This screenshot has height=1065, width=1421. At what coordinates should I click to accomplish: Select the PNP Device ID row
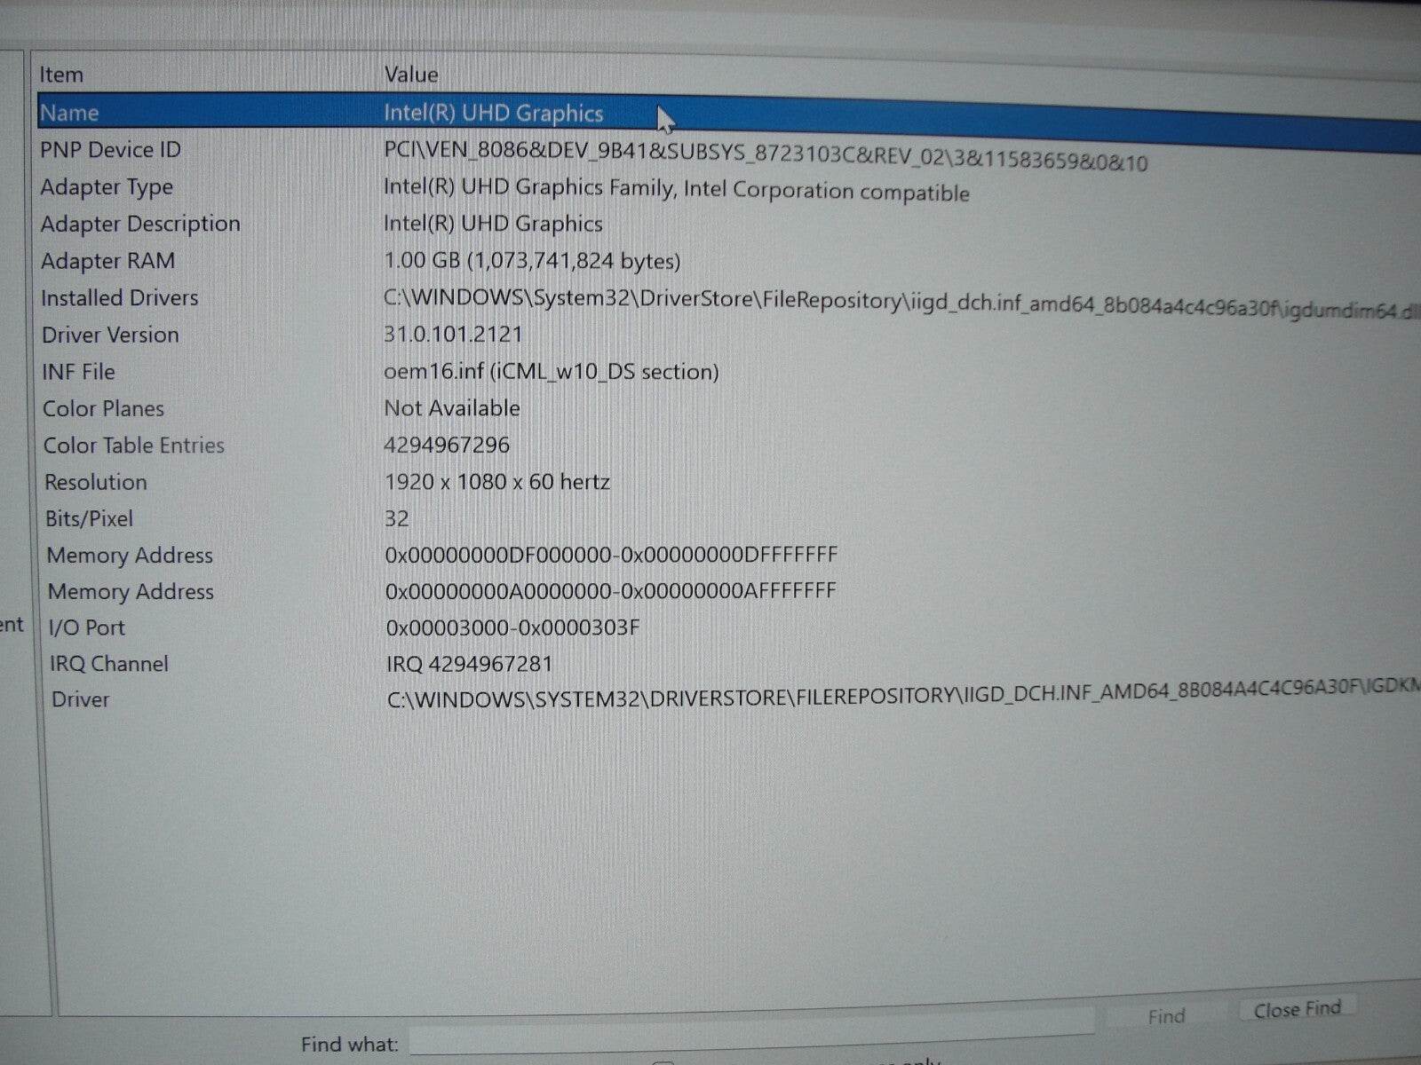(355, 150)
